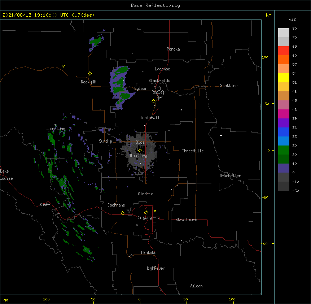Click the RedDeer city label
The image size is (311, 304).
[x=159, y=92]
